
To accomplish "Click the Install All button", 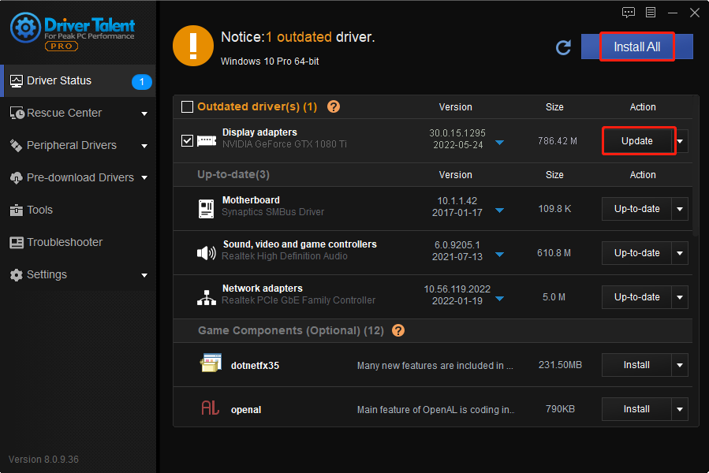I will click(x=636, y=47).
